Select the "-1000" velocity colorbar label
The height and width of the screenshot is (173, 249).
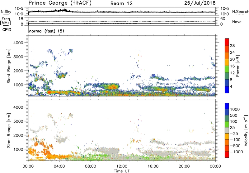[x=237, y=152]
